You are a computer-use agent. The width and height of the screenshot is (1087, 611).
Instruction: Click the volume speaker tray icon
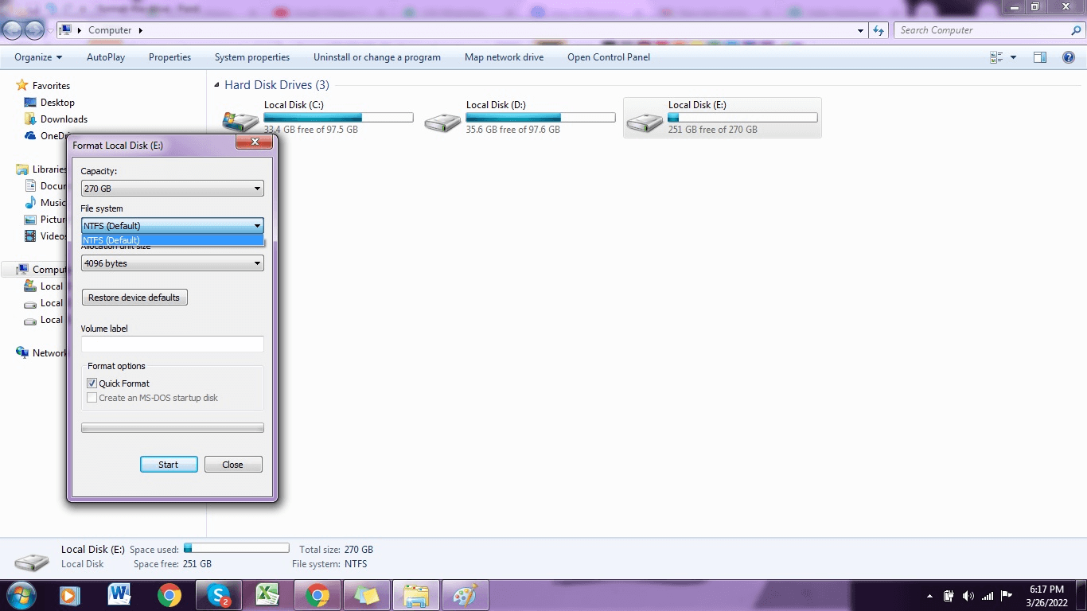point(968,596)
